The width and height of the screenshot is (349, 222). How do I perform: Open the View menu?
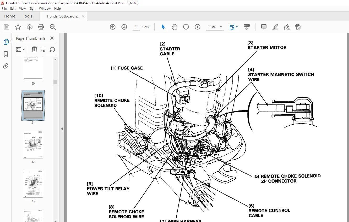(x=22, y=9)
